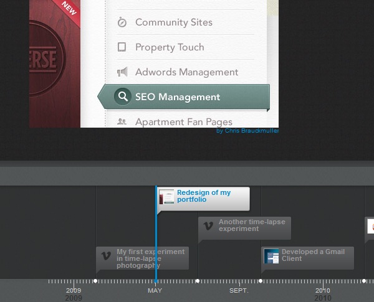This screenshot has height=302, width=374.
Task: Click the people icon beside Apartment Fan Pages
Action: point(122,122)
